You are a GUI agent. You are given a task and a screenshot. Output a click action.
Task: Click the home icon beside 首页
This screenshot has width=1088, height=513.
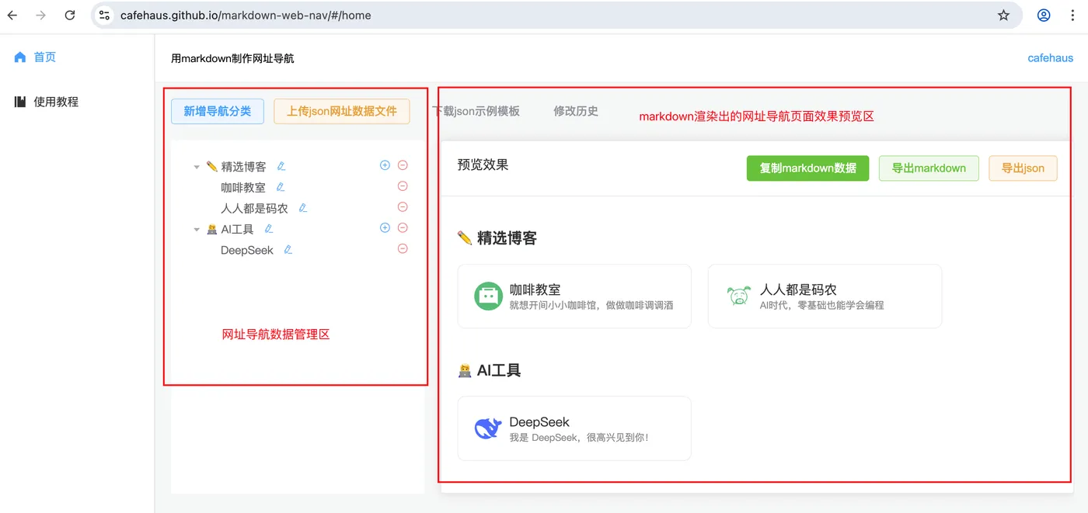click(20, 57)
